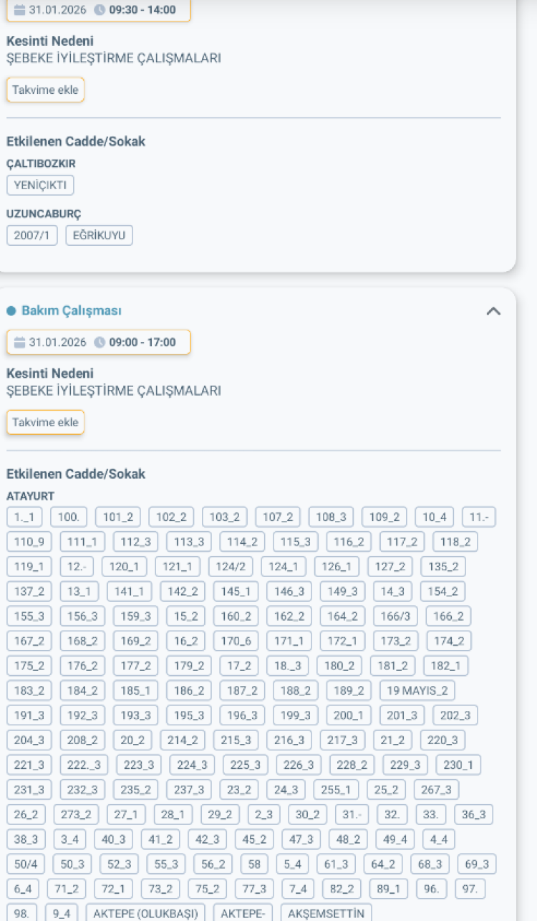Collapse the Bakım Çalışması section

(493, 310)
